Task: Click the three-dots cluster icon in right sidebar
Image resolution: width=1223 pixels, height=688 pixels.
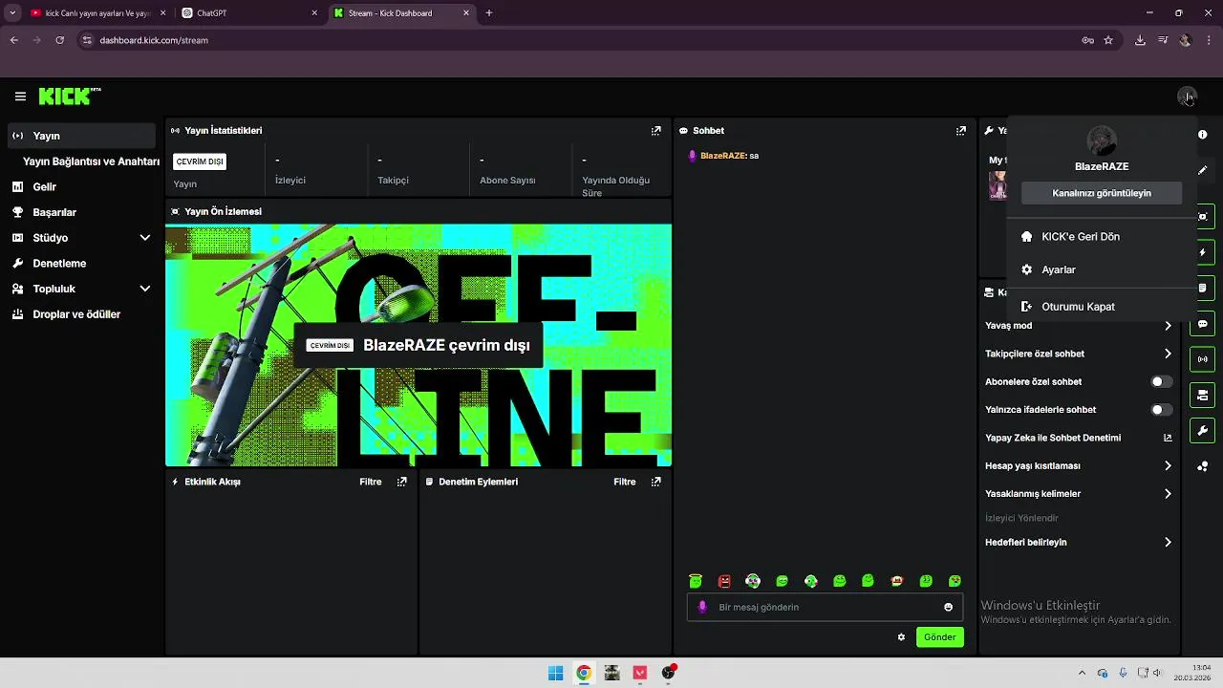Action: [x=1203, y=466]
